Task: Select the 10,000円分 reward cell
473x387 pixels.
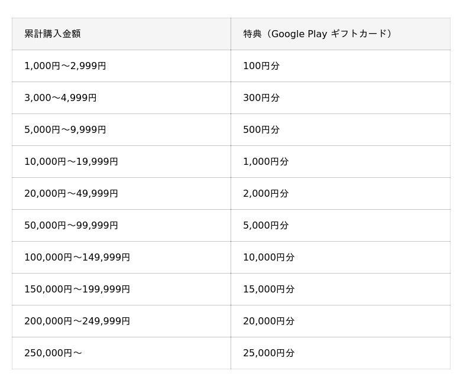Action: tap(268, 258)
